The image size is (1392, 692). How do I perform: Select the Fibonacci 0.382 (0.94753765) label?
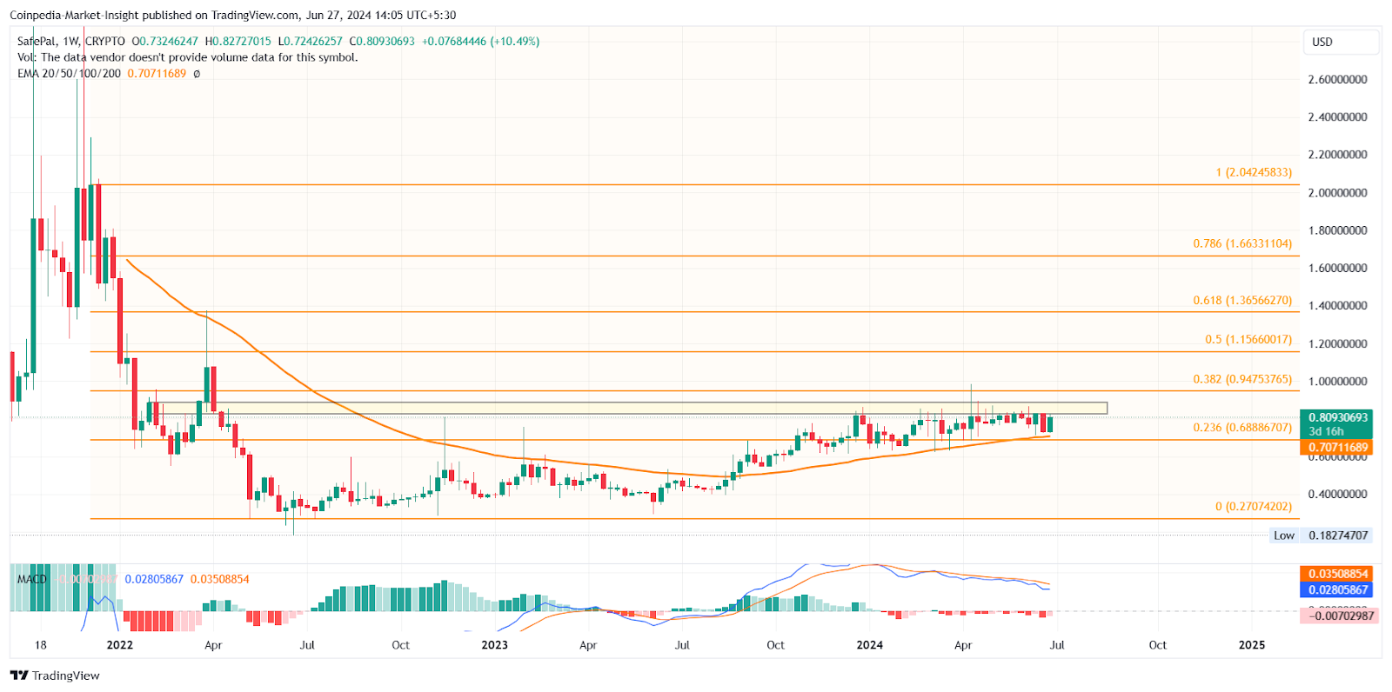click(1242, 379)
